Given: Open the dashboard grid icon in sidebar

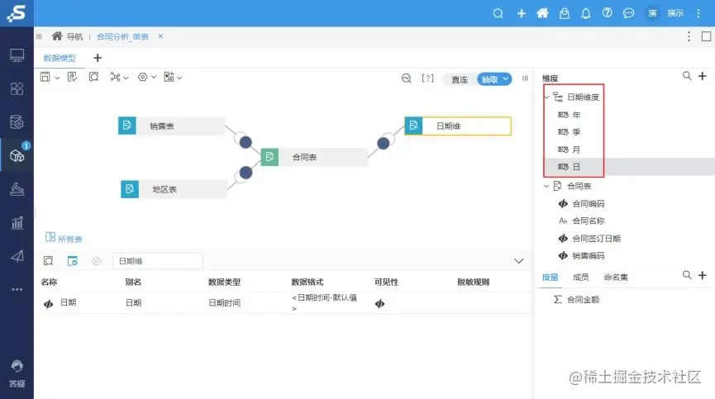Looking at the screenshot, I should [x=17, y=89].
